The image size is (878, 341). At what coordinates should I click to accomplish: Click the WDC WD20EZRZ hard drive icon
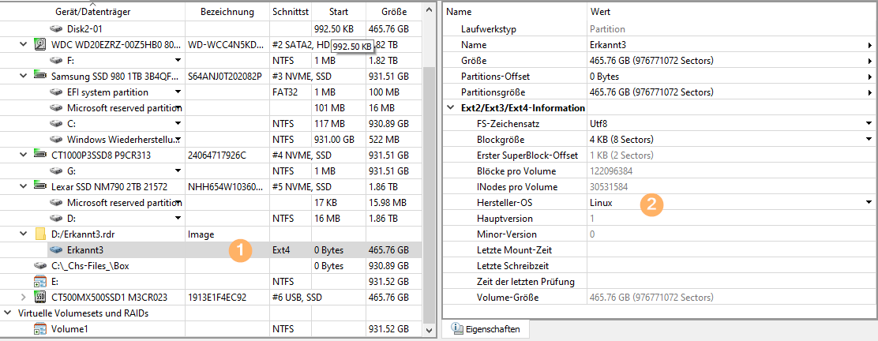pyautogui.click(x=41, y=45)
